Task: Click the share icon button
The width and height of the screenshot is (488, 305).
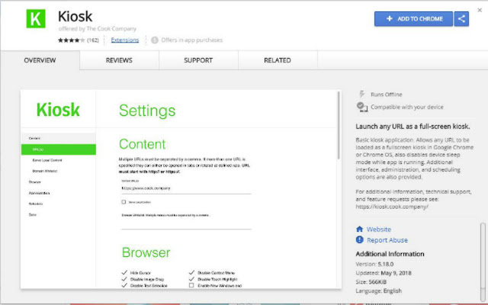Action: point(461,18)
